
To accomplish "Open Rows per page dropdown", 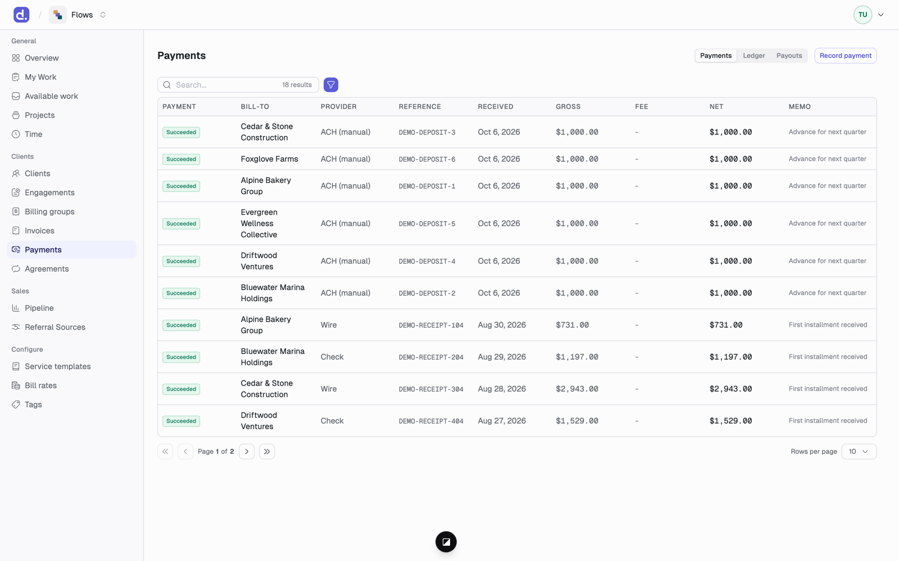I will [859, 452].
